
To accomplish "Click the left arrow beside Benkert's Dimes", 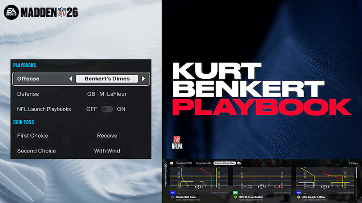I will [x=71, y=79].
